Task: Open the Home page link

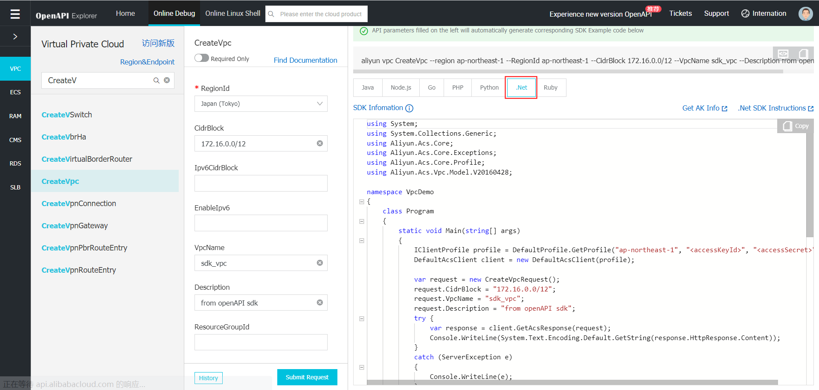Action: pos(125,13)
